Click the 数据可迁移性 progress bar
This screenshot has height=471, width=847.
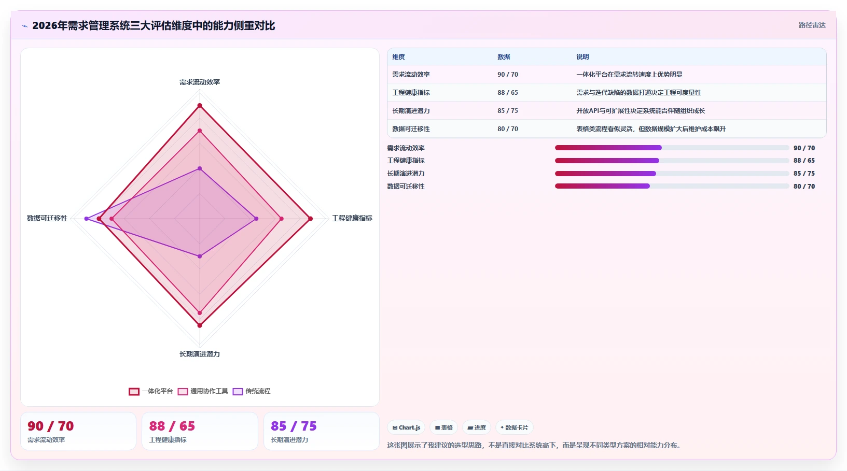tap(672, 186)
